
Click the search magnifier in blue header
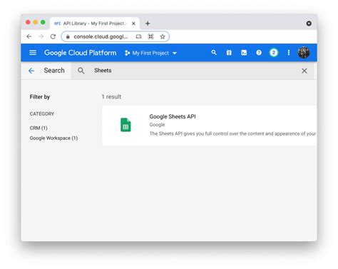coord(214,53)
